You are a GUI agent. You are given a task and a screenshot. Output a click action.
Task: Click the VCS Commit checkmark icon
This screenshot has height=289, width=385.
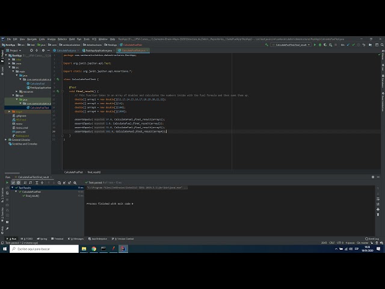pos(353,45)
